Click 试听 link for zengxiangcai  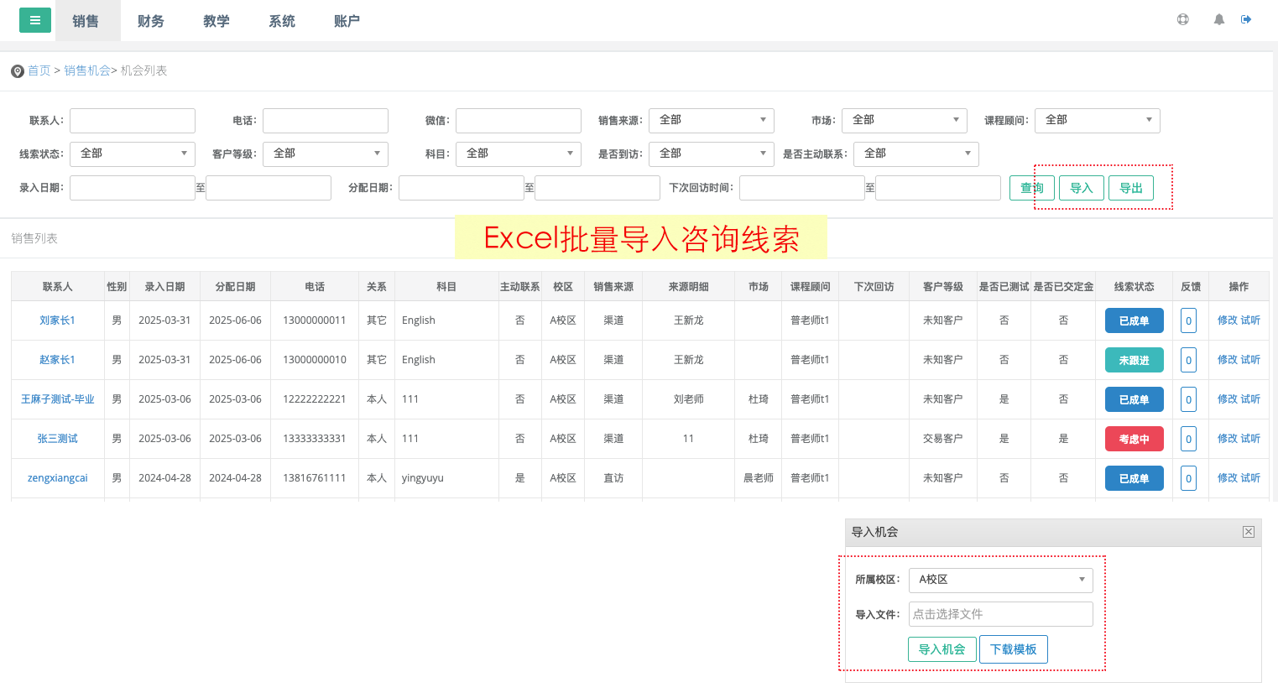1250,478
